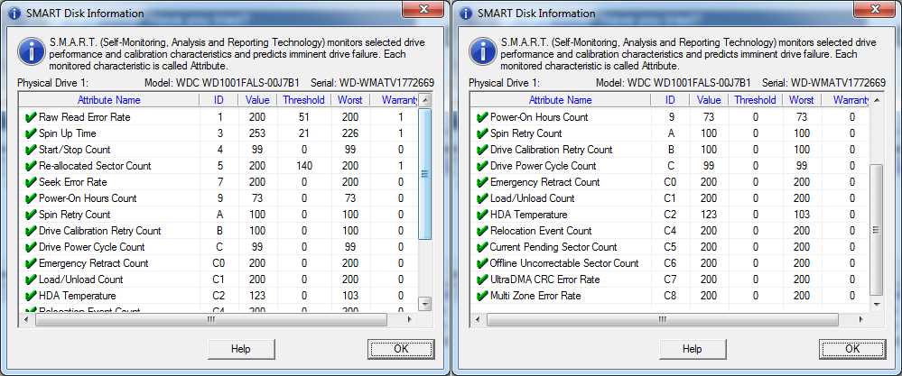Click the title bar info icon of left window
902x376 pixels.
coord(14,14)
